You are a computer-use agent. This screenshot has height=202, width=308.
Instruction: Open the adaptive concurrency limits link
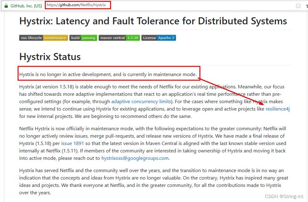click(141, 102)
